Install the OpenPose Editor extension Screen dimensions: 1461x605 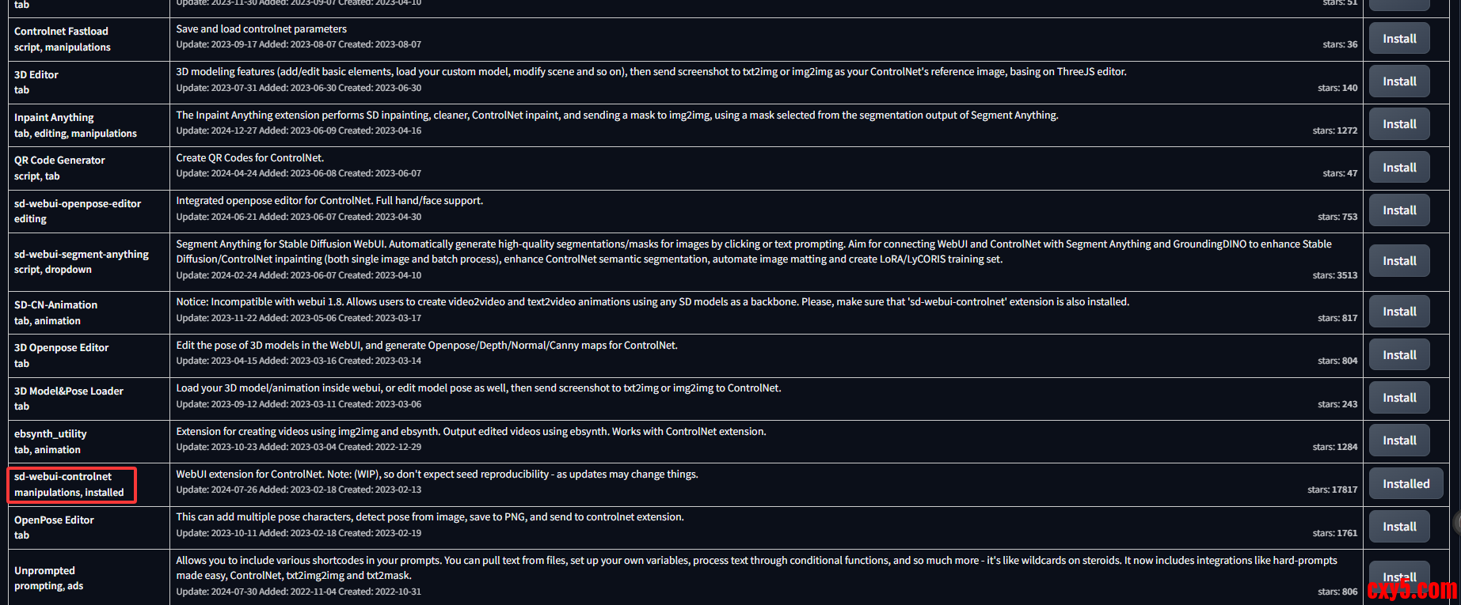click(1399, 527)
